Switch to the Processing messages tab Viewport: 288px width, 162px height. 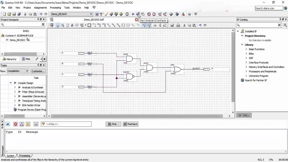[25, 156]
